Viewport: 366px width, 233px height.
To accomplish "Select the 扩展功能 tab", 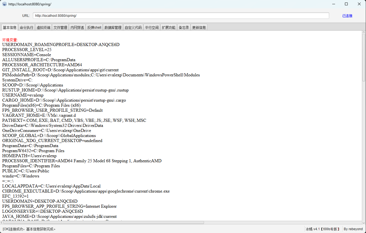I will (169, 28).
